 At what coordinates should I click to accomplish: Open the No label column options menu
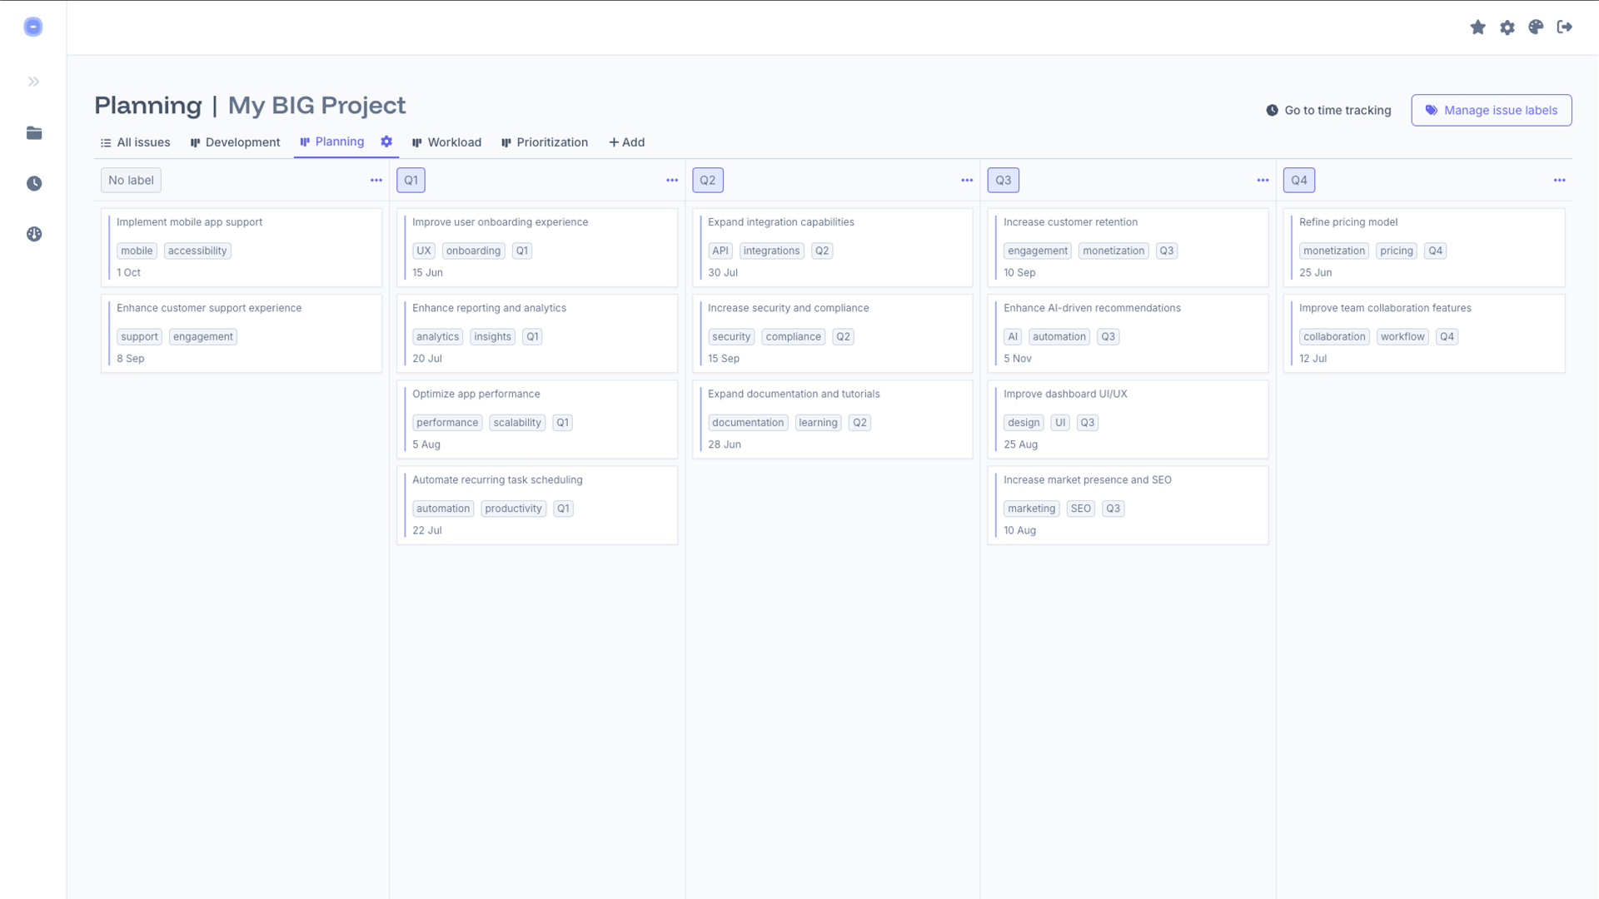(x=376, y=180)
